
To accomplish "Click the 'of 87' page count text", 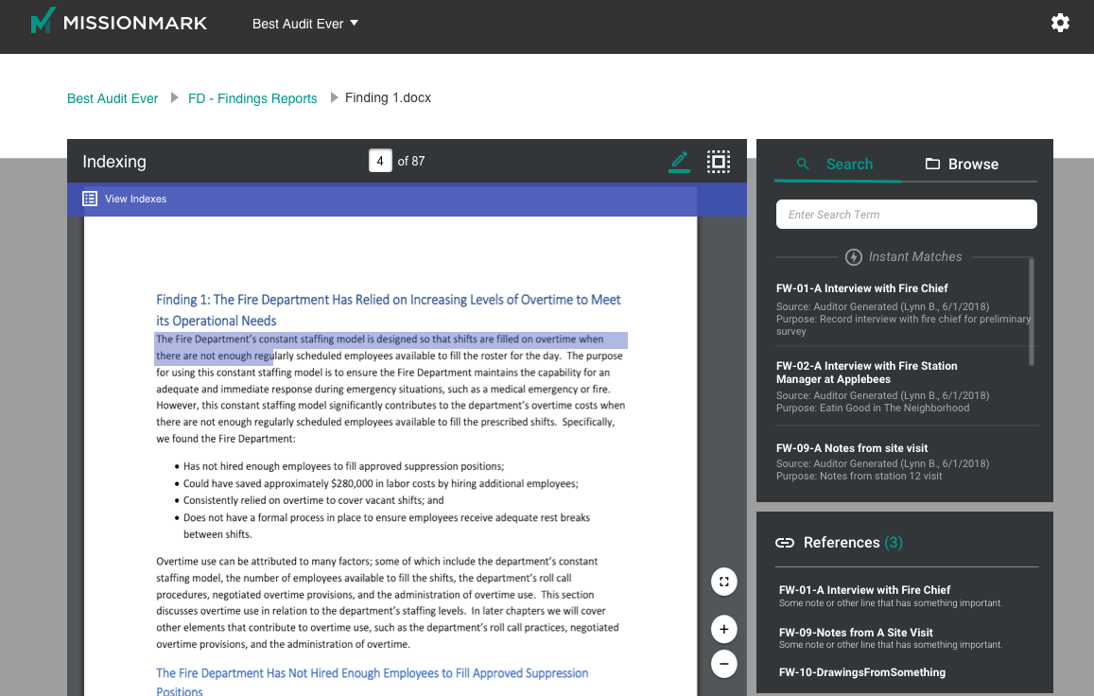I will tap(411, 162).
